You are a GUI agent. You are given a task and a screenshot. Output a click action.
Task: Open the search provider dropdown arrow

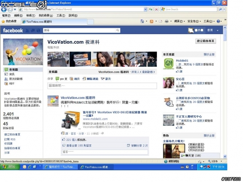(224, 9)
